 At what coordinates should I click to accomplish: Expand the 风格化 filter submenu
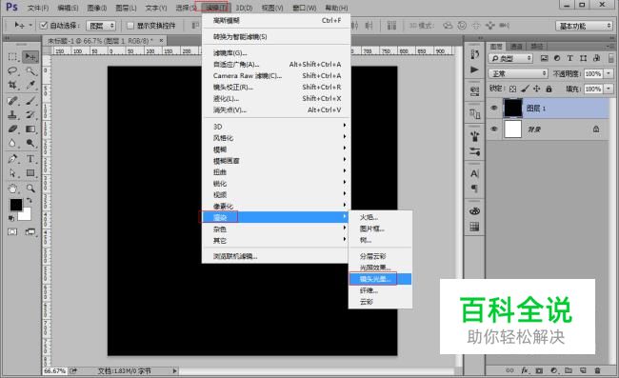276,138
